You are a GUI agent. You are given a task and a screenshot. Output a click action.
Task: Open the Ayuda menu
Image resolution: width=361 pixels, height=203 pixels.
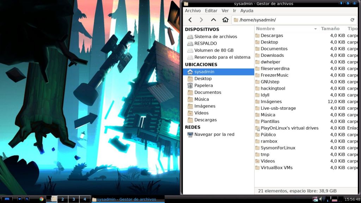point(247,11)
